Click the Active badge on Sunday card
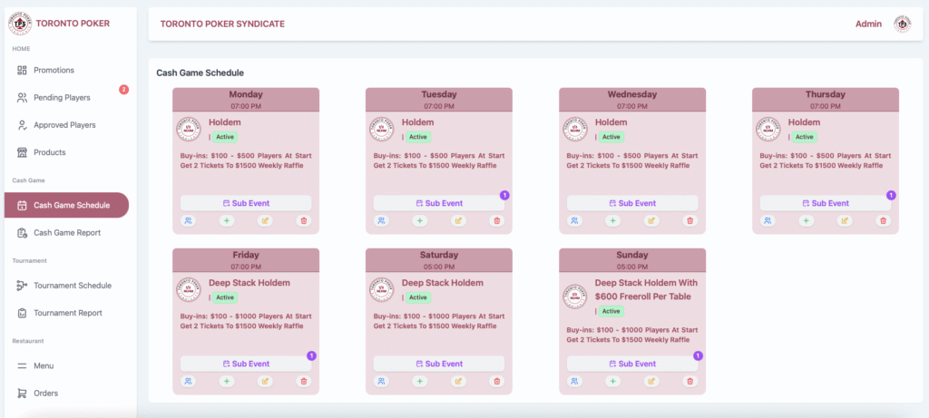This screenshot has width=929, height=418. (x=611, y=311)
